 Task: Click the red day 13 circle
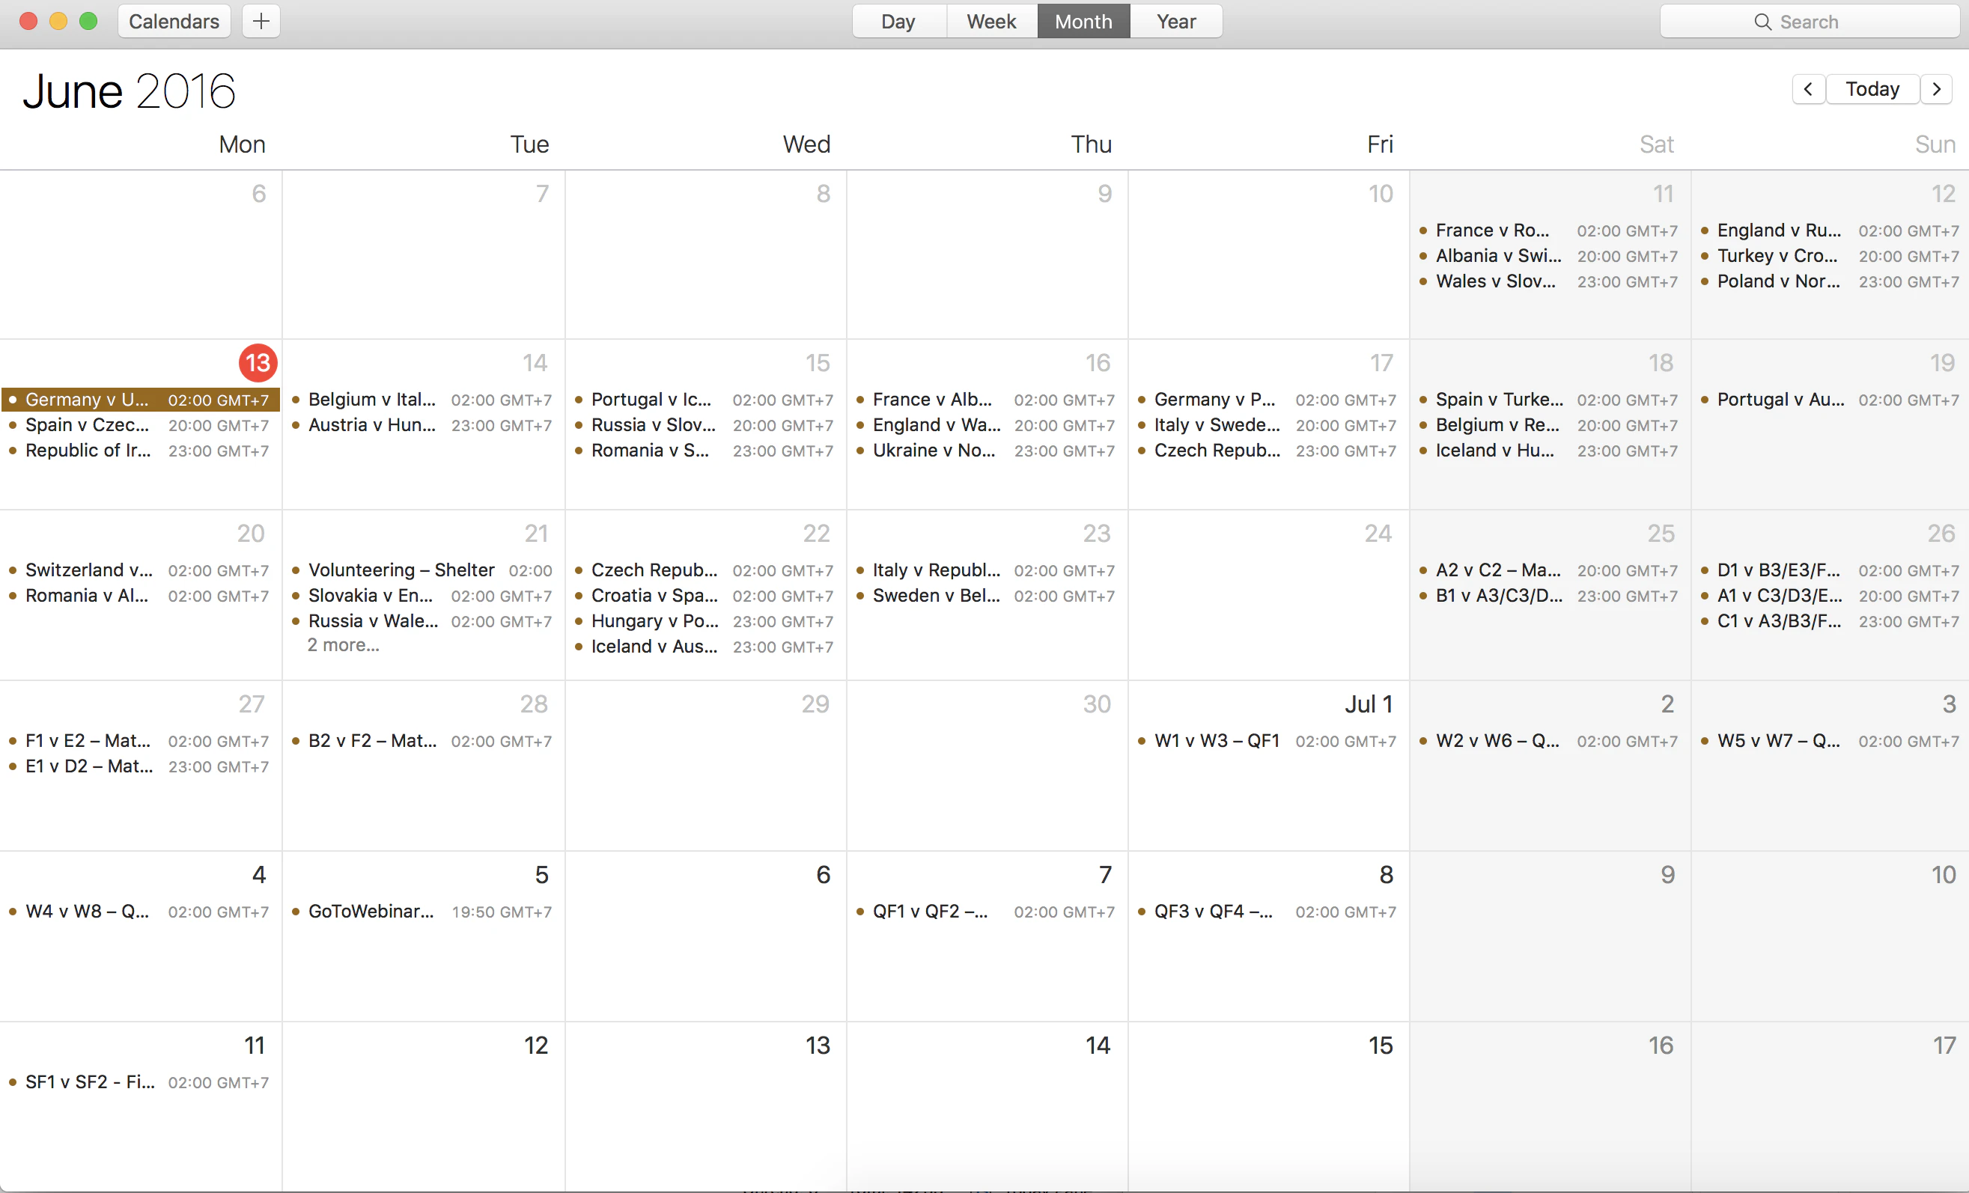(258, 363)
